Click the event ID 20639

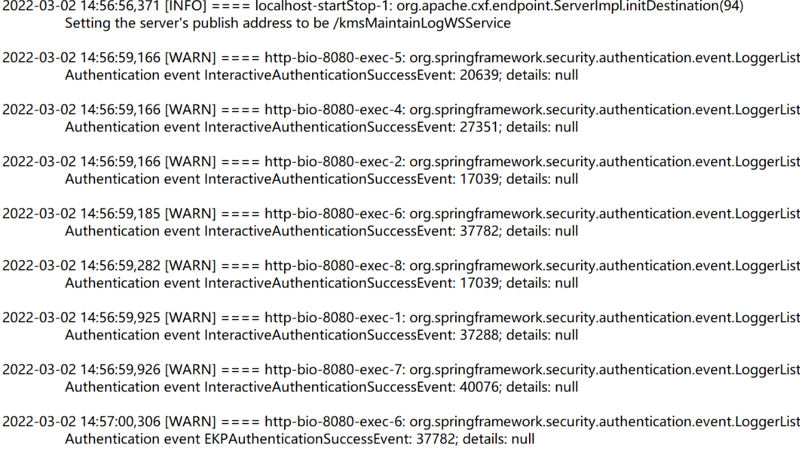click(x=479, y=75)
